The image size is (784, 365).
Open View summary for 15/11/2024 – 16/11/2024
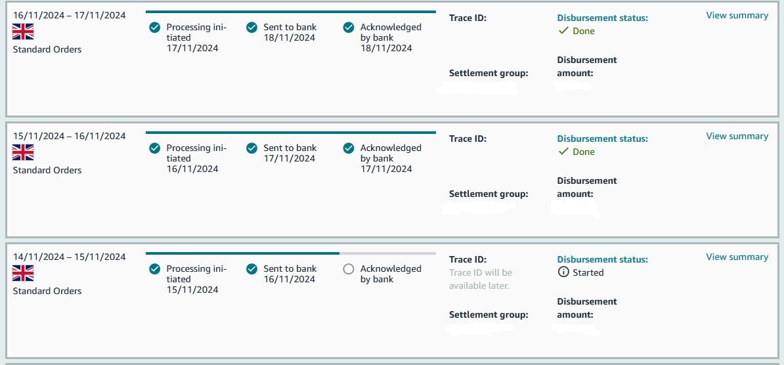coord(737,136)
